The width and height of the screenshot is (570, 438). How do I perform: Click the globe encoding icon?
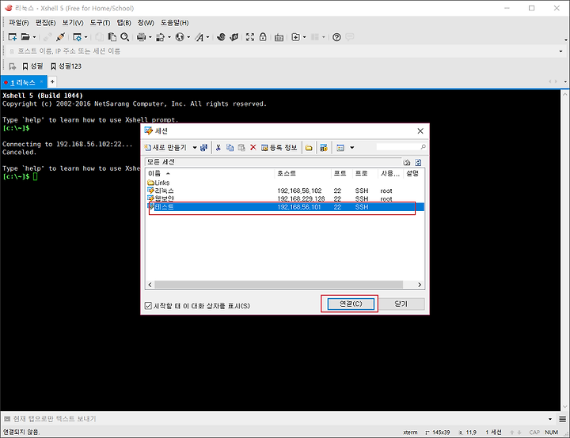[180, 37]
